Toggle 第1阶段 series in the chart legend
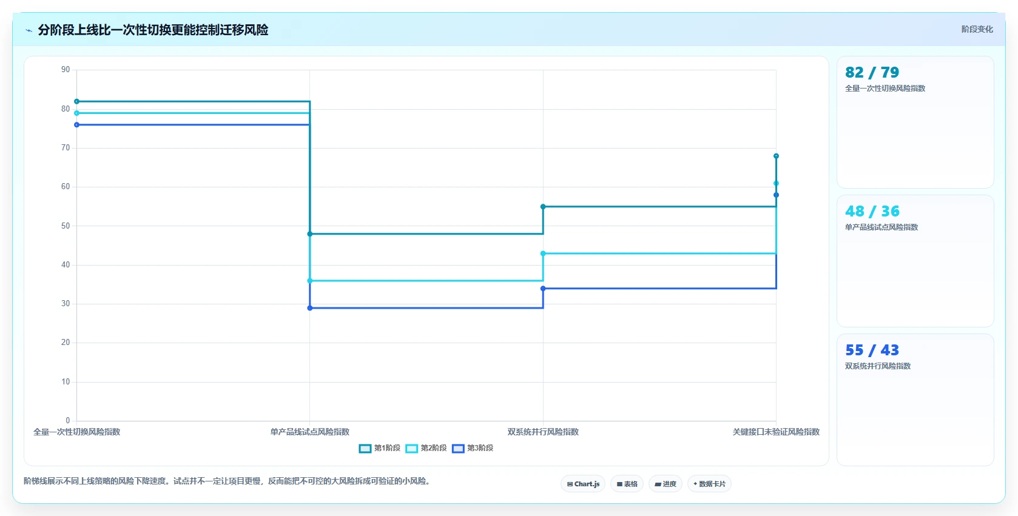This screenshot has height=516, width=1018. [380, 448]
